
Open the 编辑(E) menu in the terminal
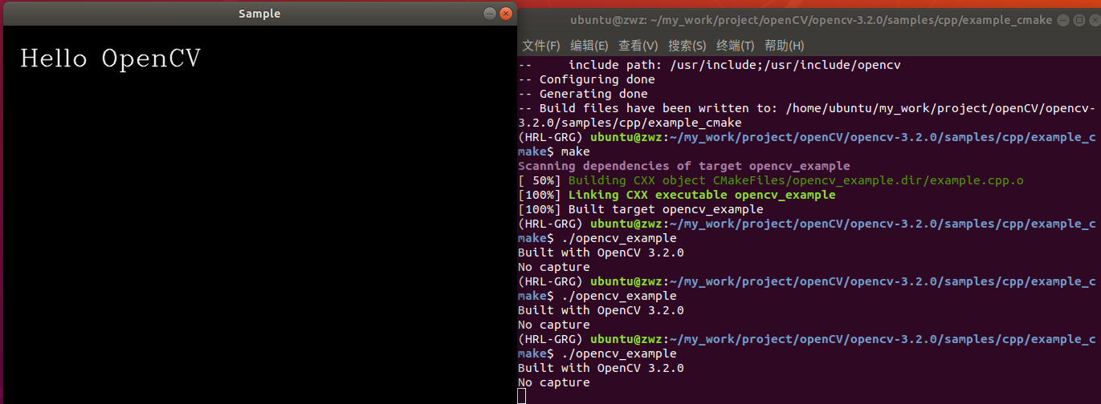tap(589, 46)
